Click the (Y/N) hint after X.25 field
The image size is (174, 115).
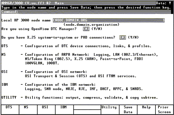tap(133, 37)
